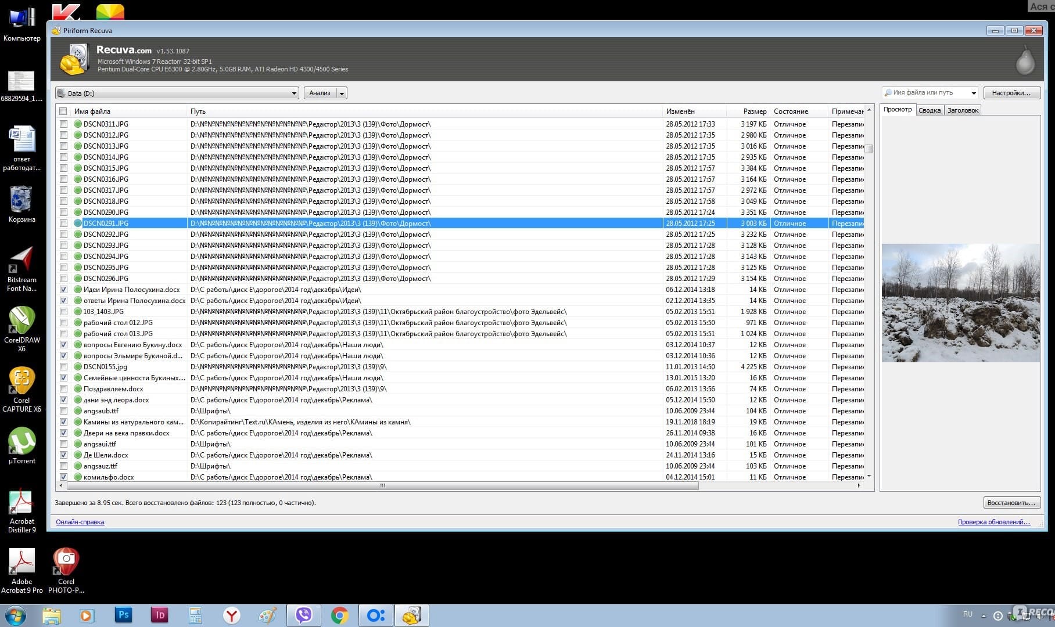Image resolution: width=1055 pixels, height=627 pixels.
Task: Open Viber from the taskbar
Action: pyautogui.click(x=303, y=615)
